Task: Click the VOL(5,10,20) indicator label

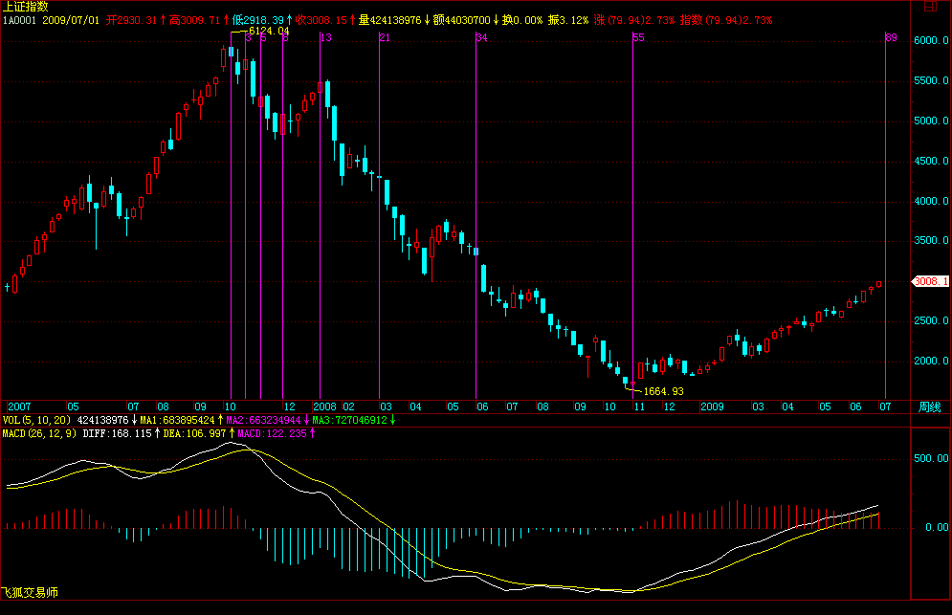Action: tap(36, 420)
